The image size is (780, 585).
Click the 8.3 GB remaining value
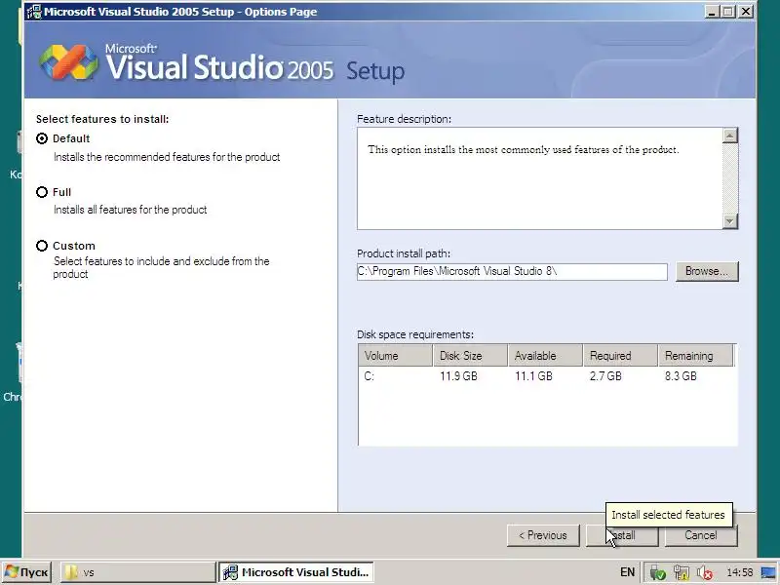(x=681, y=376)
